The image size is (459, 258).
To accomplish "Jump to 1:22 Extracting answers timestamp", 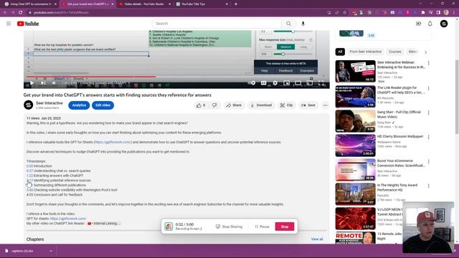I will pyautogui.click(x=29, y=176).
